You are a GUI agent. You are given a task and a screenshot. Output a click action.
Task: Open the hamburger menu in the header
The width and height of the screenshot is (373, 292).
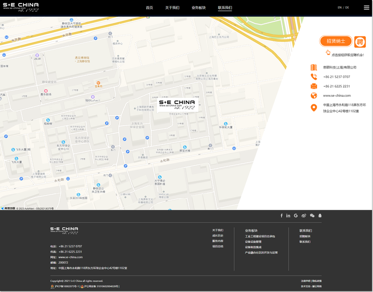[x=366, y=8]
